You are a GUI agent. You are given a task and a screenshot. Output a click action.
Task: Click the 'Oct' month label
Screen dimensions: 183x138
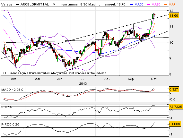(x=154, y=79)
